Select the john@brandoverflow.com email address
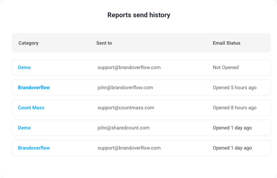This screenshot has width=277, height=178. [125, 88]
